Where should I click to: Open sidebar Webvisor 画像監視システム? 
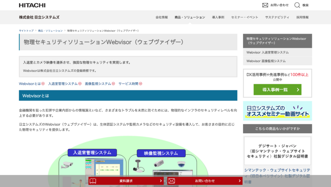277,61
